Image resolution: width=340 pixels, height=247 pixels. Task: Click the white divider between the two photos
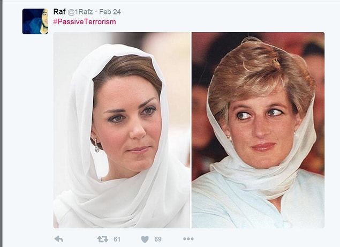coord(191,130)
